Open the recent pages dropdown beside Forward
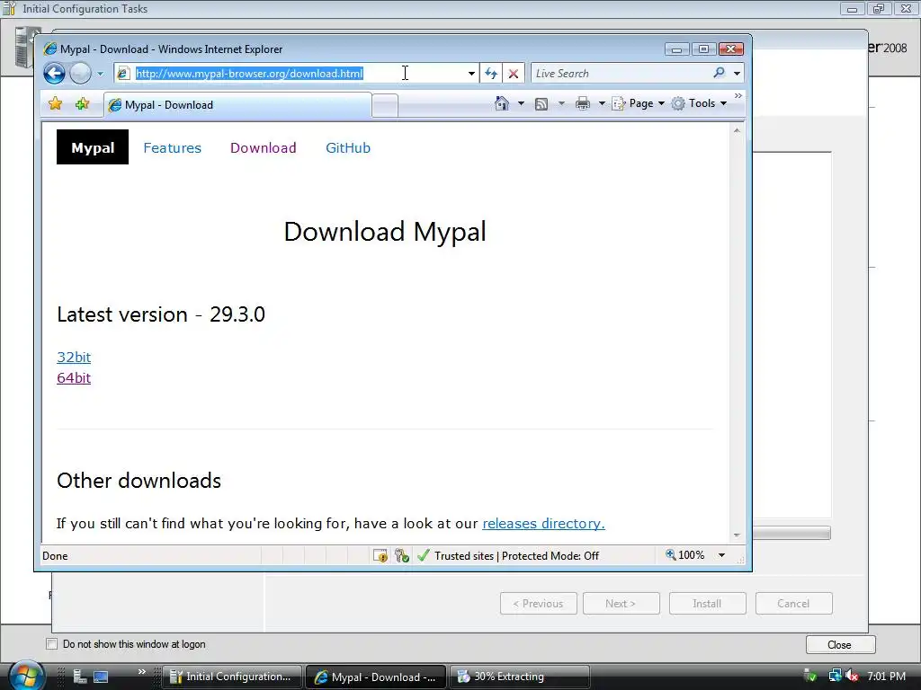Image resolution: width=921 pixels, height=690 pixels. point(101,74)
